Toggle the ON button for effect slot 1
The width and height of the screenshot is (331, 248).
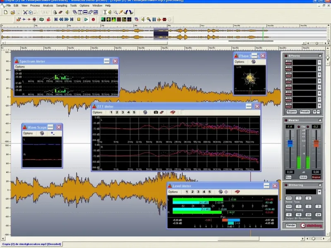[289, 61]
